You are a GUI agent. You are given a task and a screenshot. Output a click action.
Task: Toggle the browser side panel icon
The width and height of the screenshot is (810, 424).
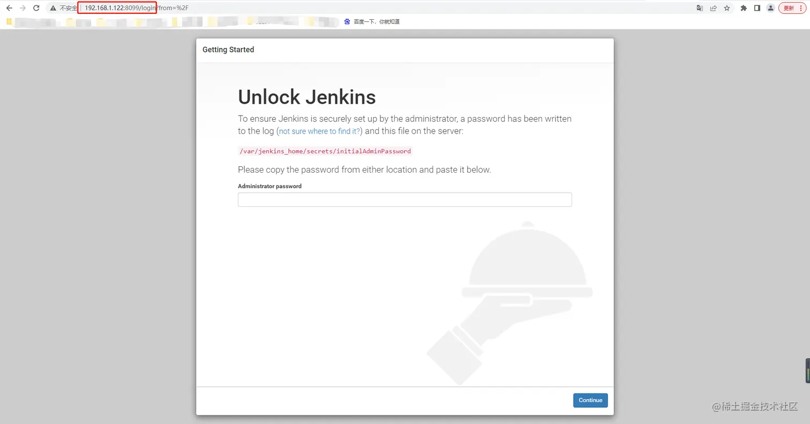pyautogui.click(x=757, y=8)
